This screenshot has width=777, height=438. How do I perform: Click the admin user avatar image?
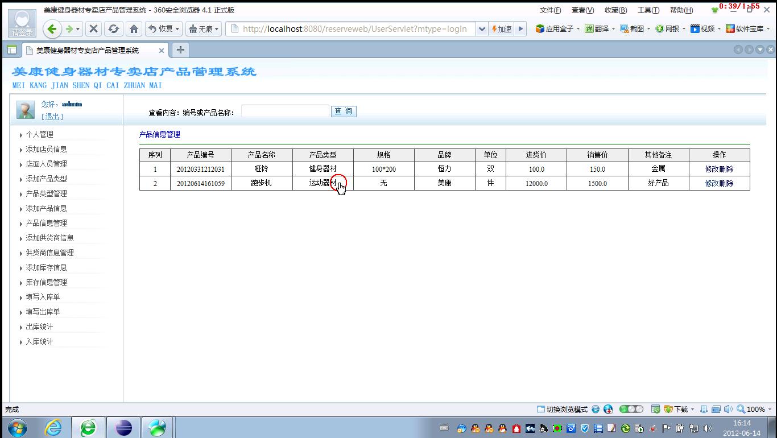click(26, 110)
